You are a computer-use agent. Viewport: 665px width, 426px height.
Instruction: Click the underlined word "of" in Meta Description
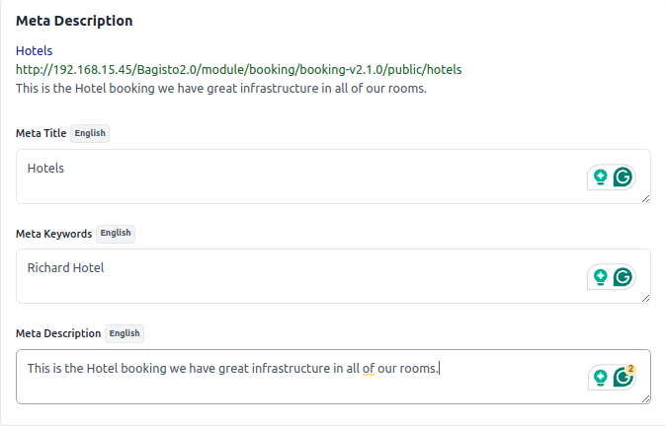click(x=368, y=369)
